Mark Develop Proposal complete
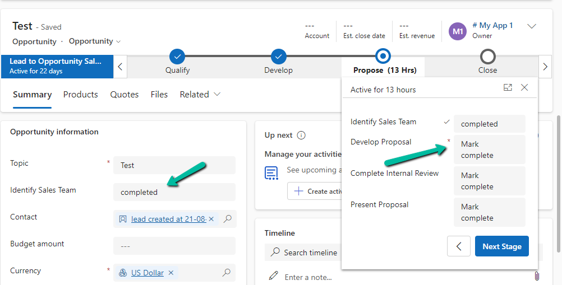This screenshot has height=285, width=562. click(489, 149)
